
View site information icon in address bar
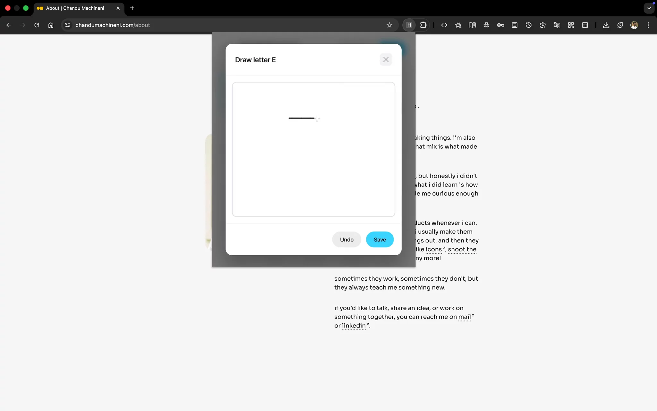[x=67, y=25]
